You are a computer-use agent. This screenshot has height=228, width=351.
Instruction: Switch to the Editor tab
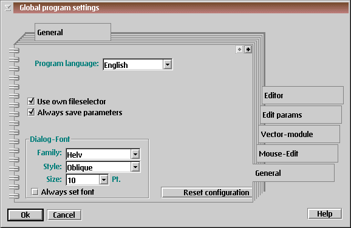click(302, 95)
